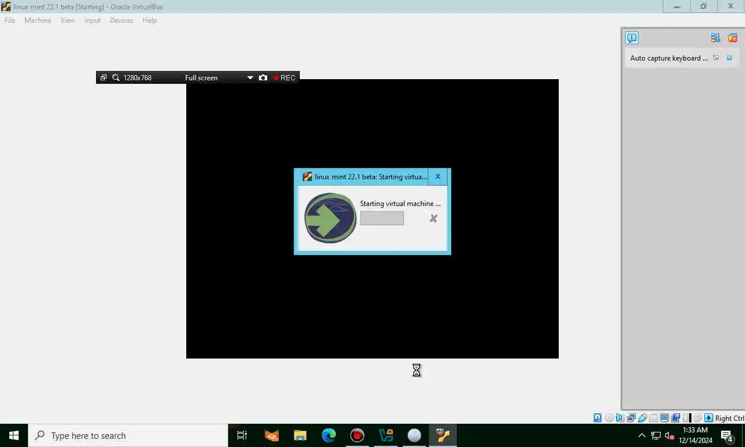Click the network adapter status icon

tap(631, 418)
